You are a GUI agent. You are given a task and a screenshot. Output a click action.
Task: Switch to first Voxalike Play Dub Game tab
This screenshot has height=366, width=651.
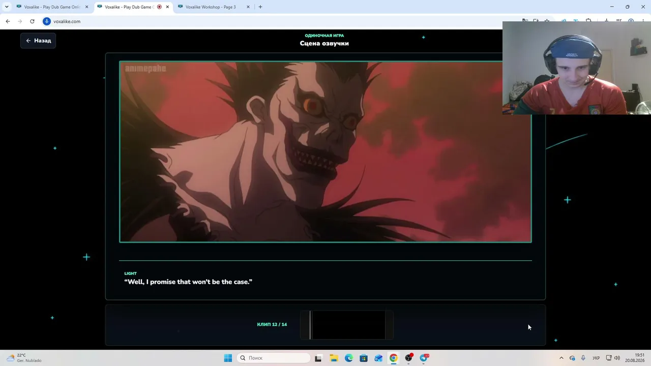point(52,7)
